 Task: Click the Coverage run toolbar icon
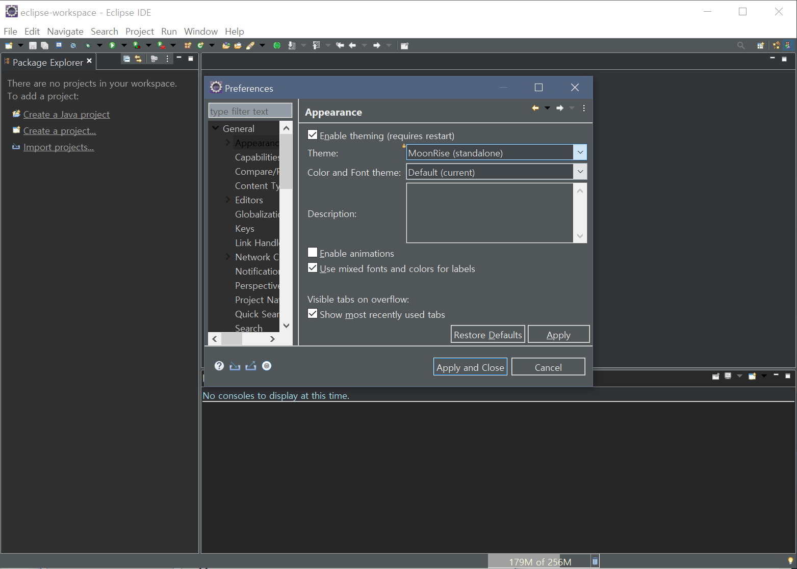137,45
